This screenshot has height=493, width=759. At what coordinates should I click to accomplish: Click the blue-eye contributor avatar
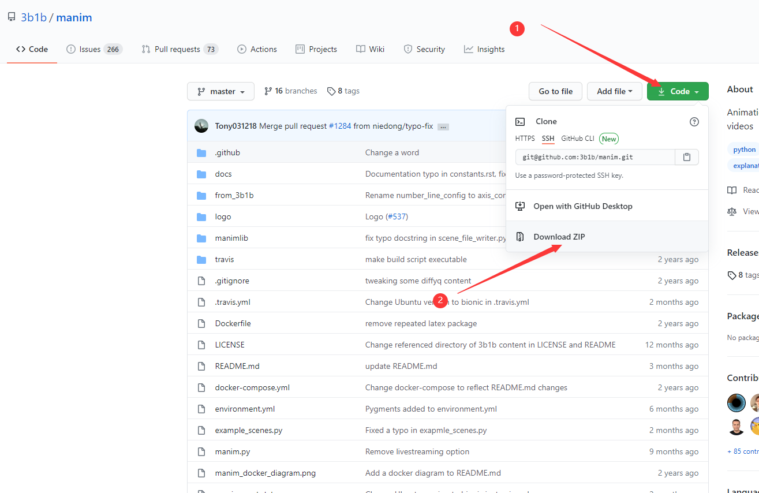pyautogui.click(x=736, y=403)
